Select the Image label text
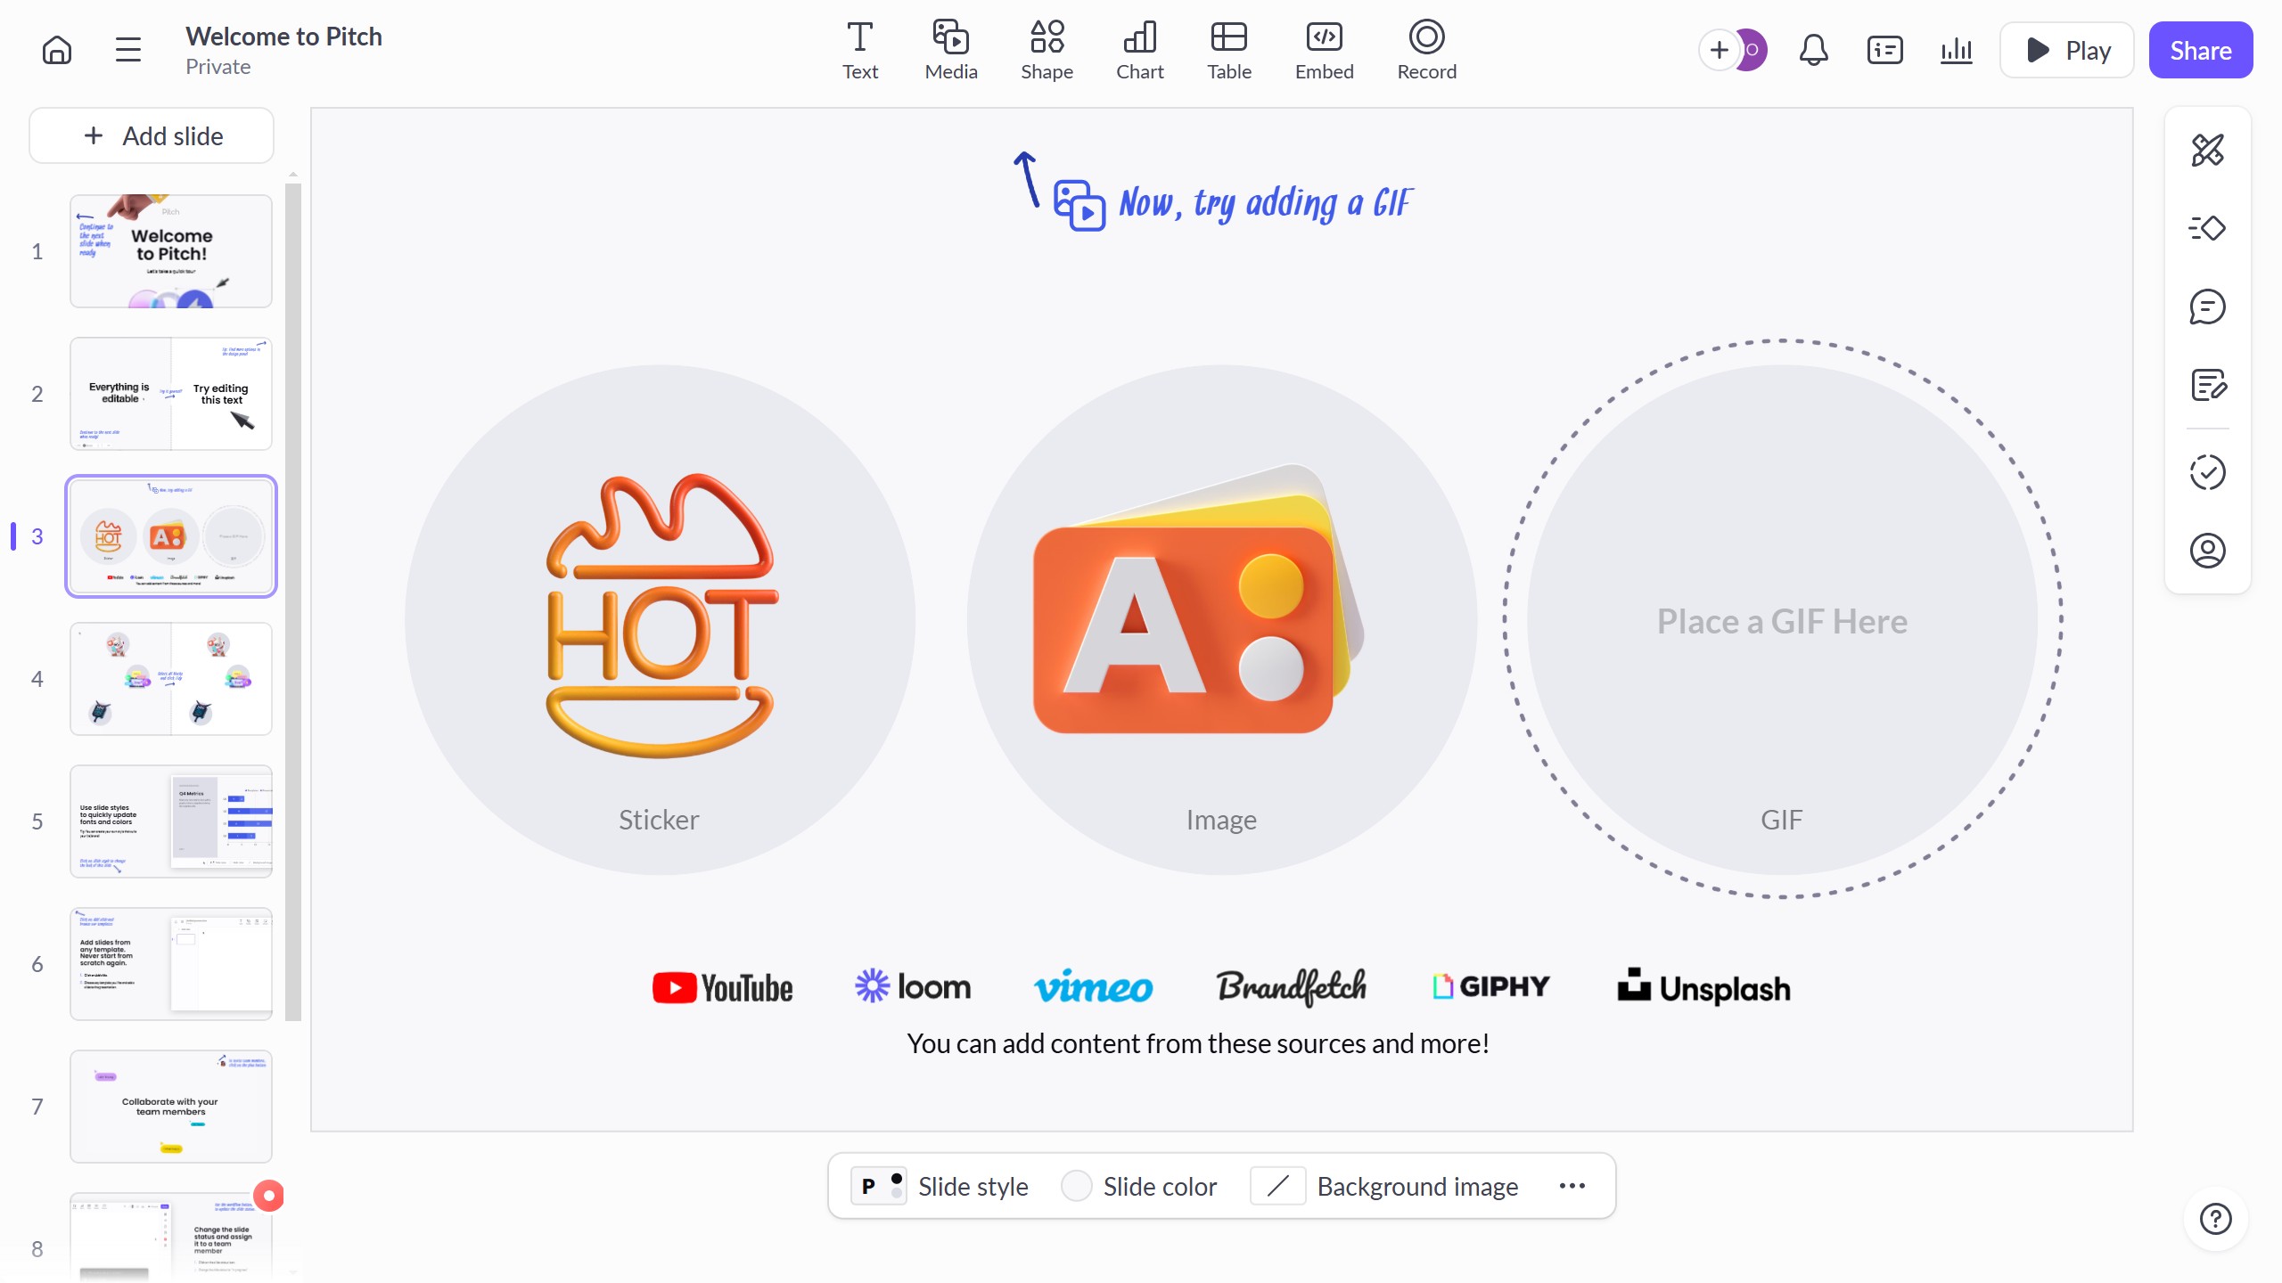2282x1283 pixels. [x=1221, y=820]
